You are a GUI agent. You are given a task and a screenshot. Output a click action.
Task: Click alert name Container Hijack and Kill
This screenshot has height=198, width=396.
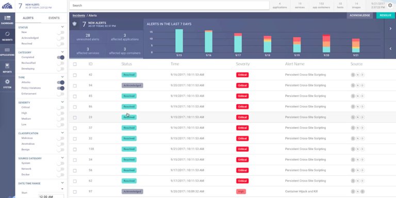coord(301,191)
